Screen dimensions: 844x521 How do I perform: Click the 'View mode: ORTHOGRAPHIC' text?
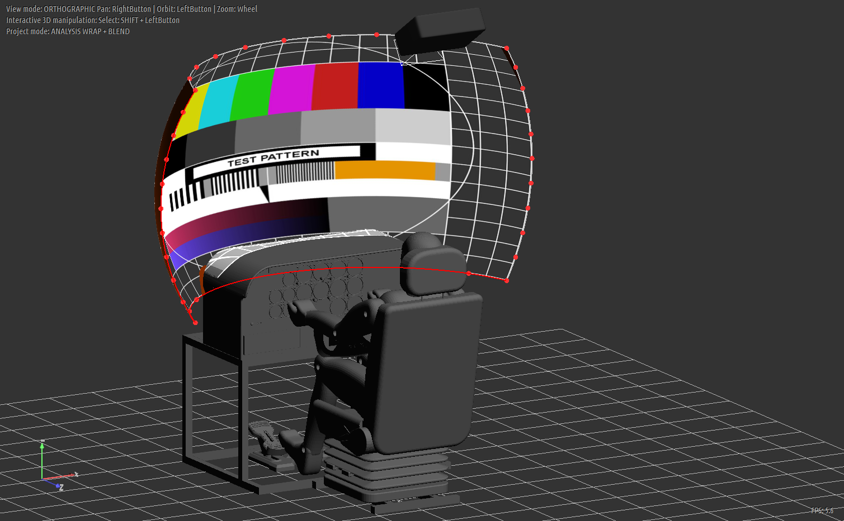point(50,9)
